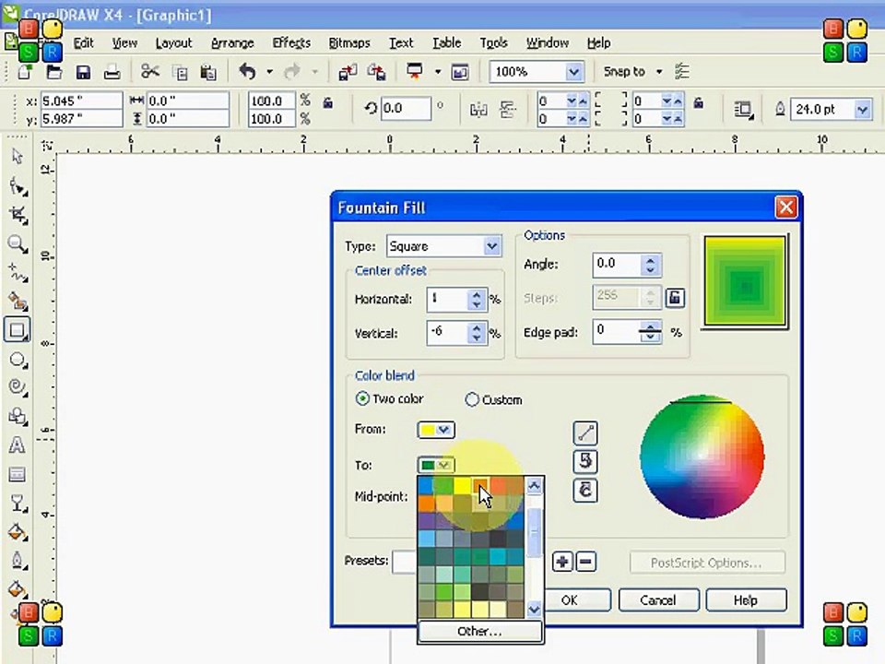Viewport: 885px width, 664px height.
Task: Choose the Crop tool
Action: tap(18, 215)
